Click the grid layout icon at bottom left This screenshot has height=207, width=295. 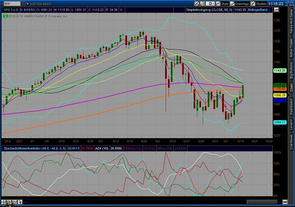[x=4, y=202]
